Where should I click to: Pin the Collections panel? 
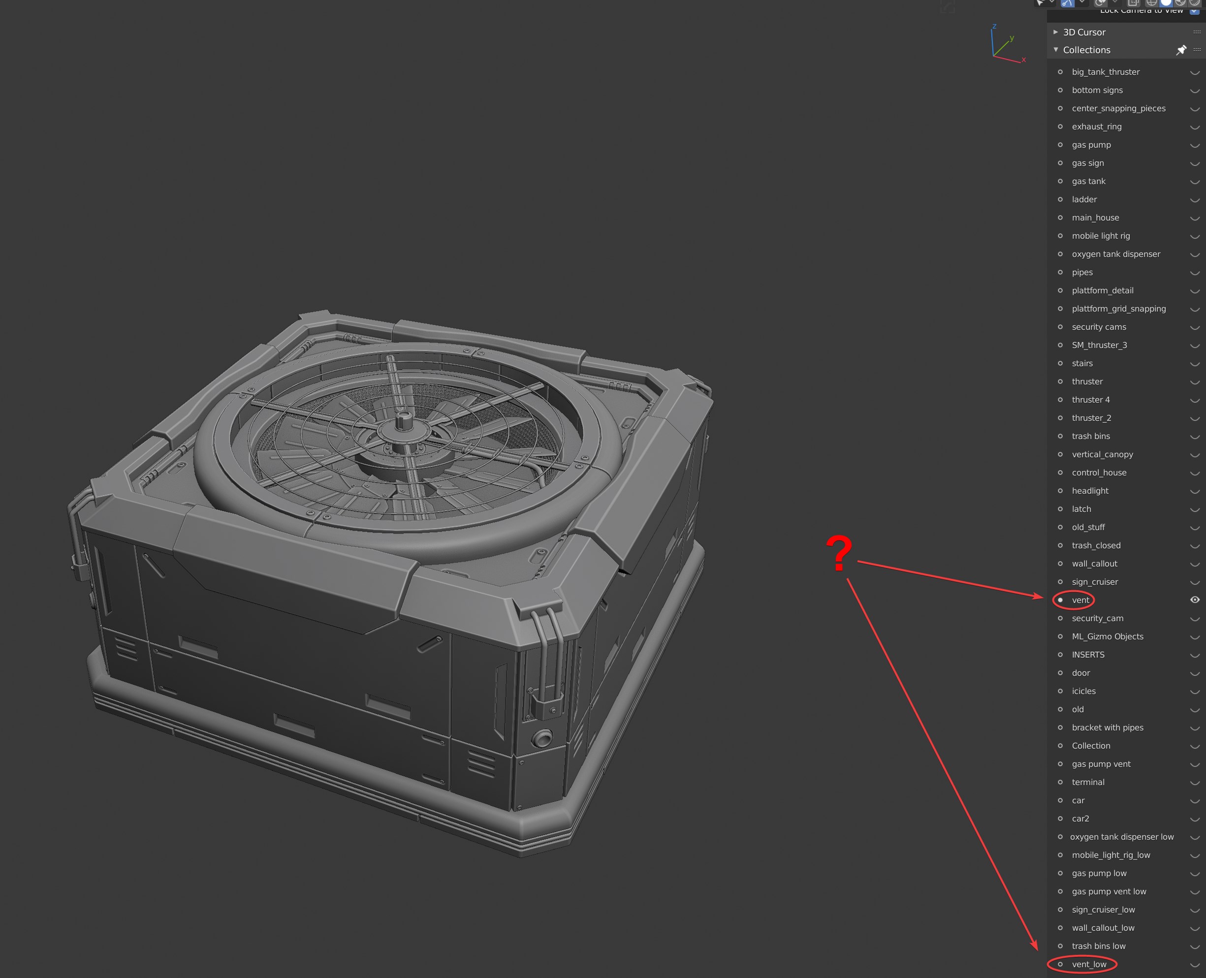pos(1181,50)
